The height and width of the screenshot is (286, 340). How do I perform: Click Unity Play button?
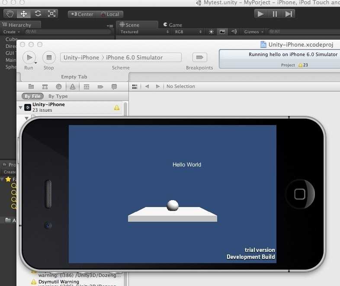pyautogui.click(x=261, y=14)
